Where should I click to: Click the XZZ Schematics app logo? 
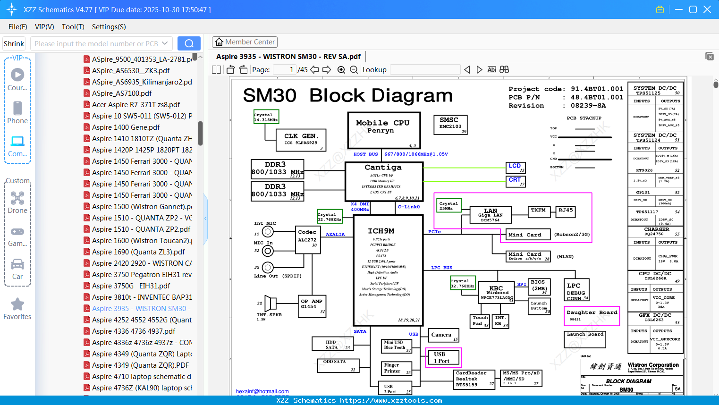click(12, 9)
